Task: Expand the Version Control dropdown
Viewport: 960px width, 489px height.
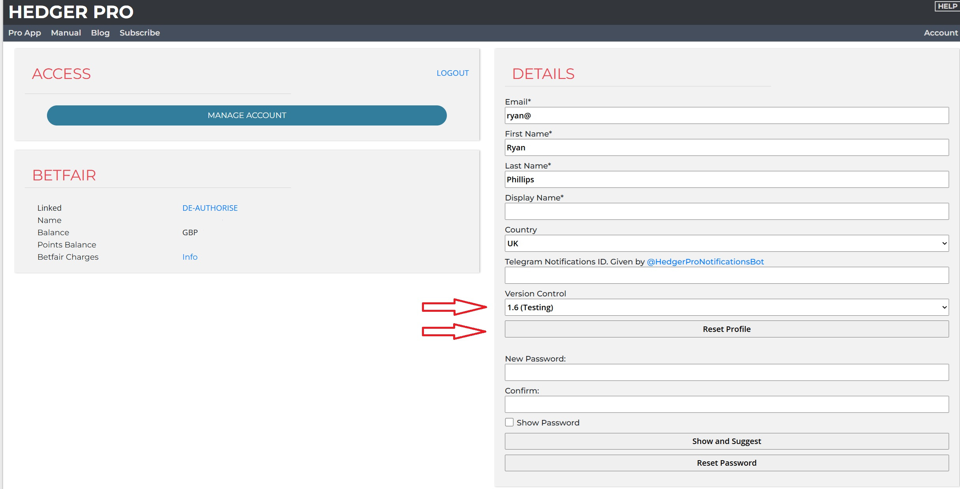Action: pyautogui.click(x=727, y=307)
